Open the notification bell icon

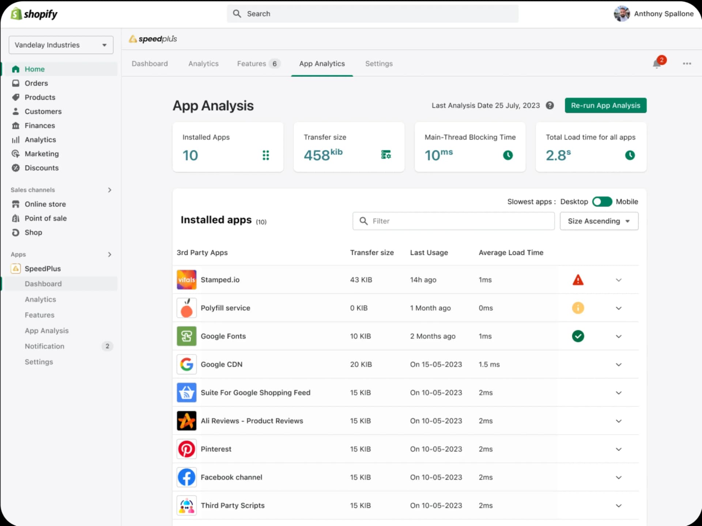(657, 64)
